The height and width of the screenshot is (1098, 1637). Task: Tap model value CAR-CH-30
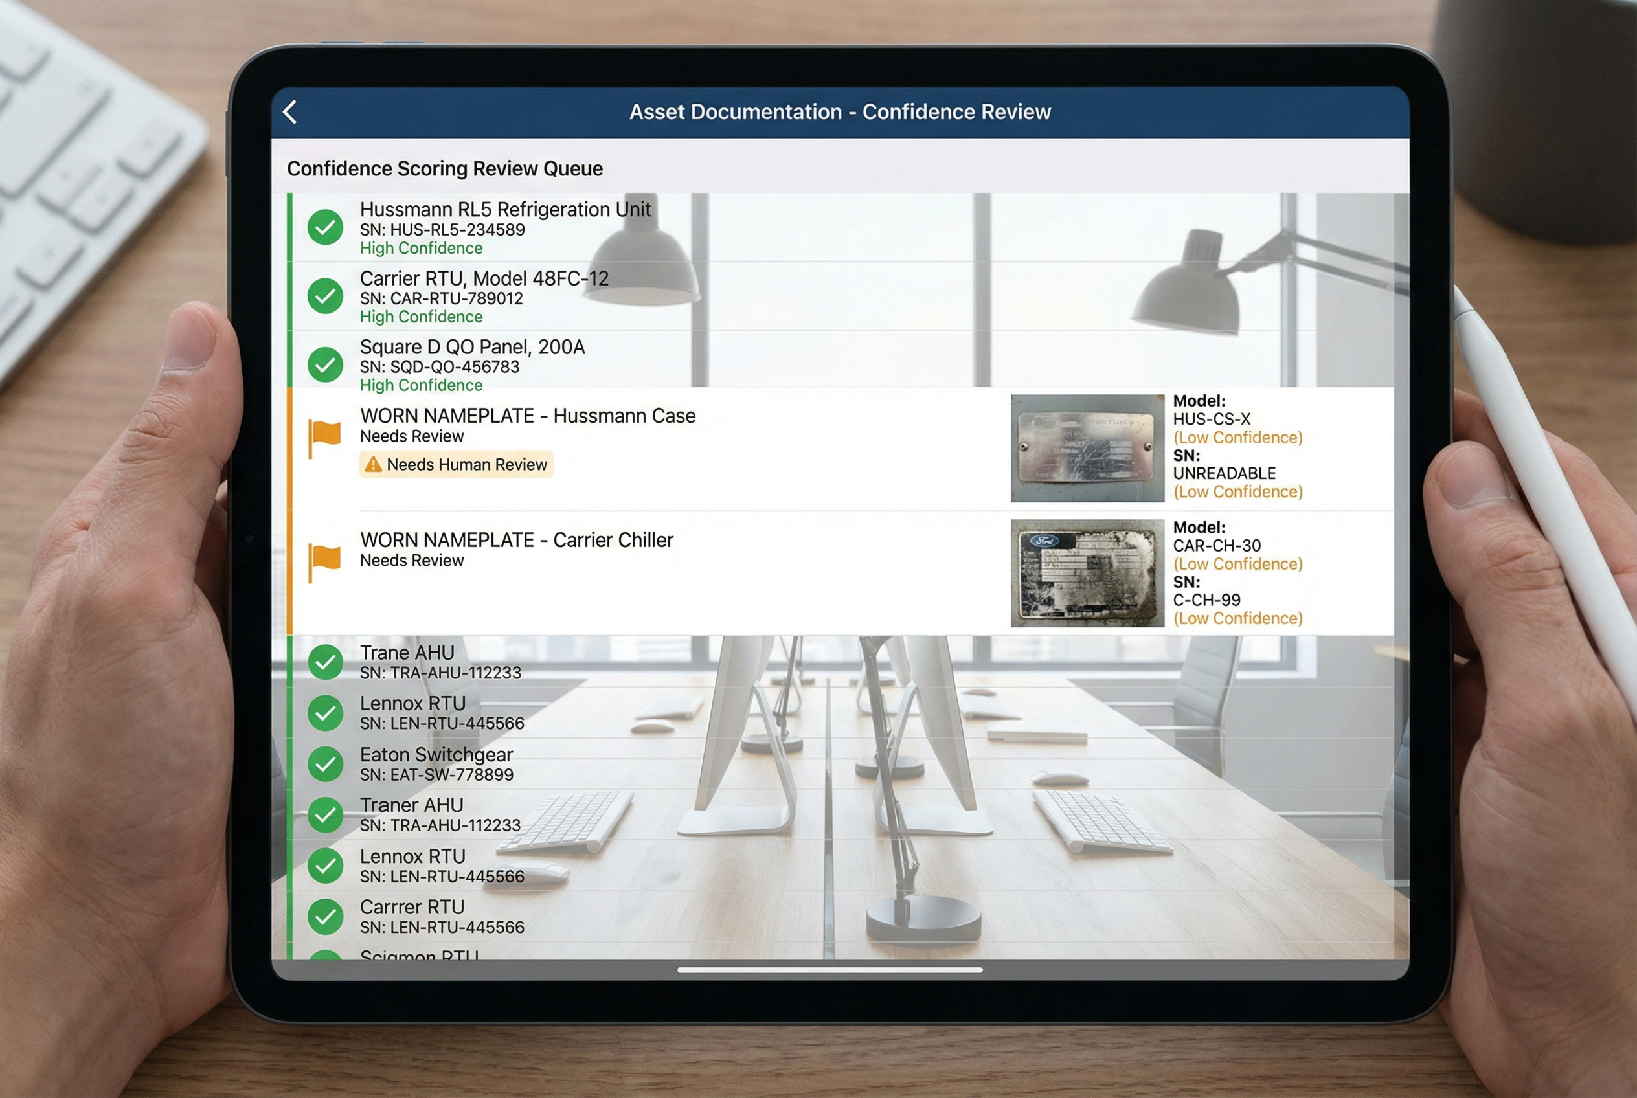click(x=1217, y=546)
